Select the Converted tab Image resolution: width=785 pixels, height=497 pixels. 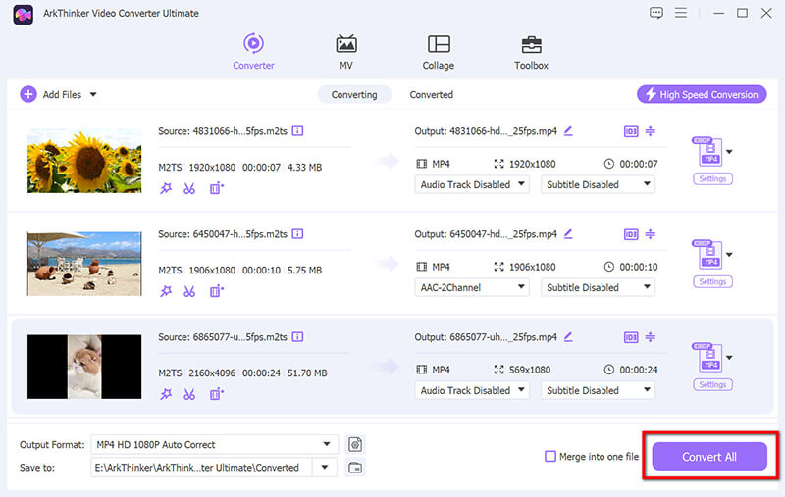point(431,94)
